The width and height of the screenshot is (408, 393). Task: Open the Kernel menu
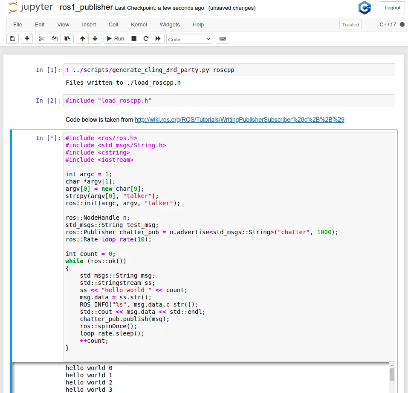pos(139,25)
